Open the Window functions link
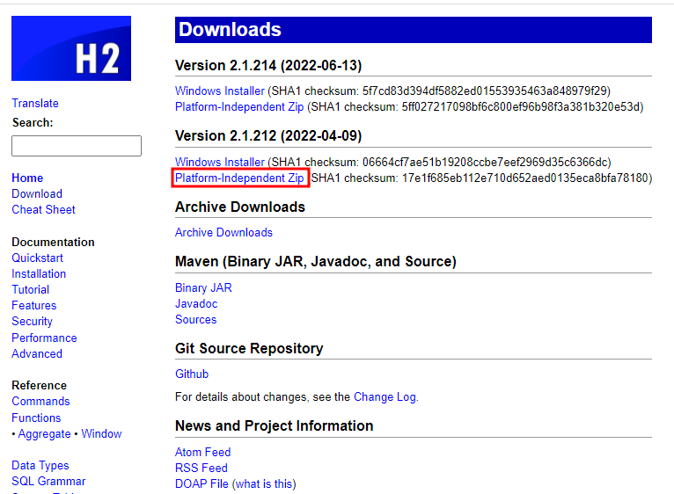This screenshot has width=674, height=494. [101, 434]
